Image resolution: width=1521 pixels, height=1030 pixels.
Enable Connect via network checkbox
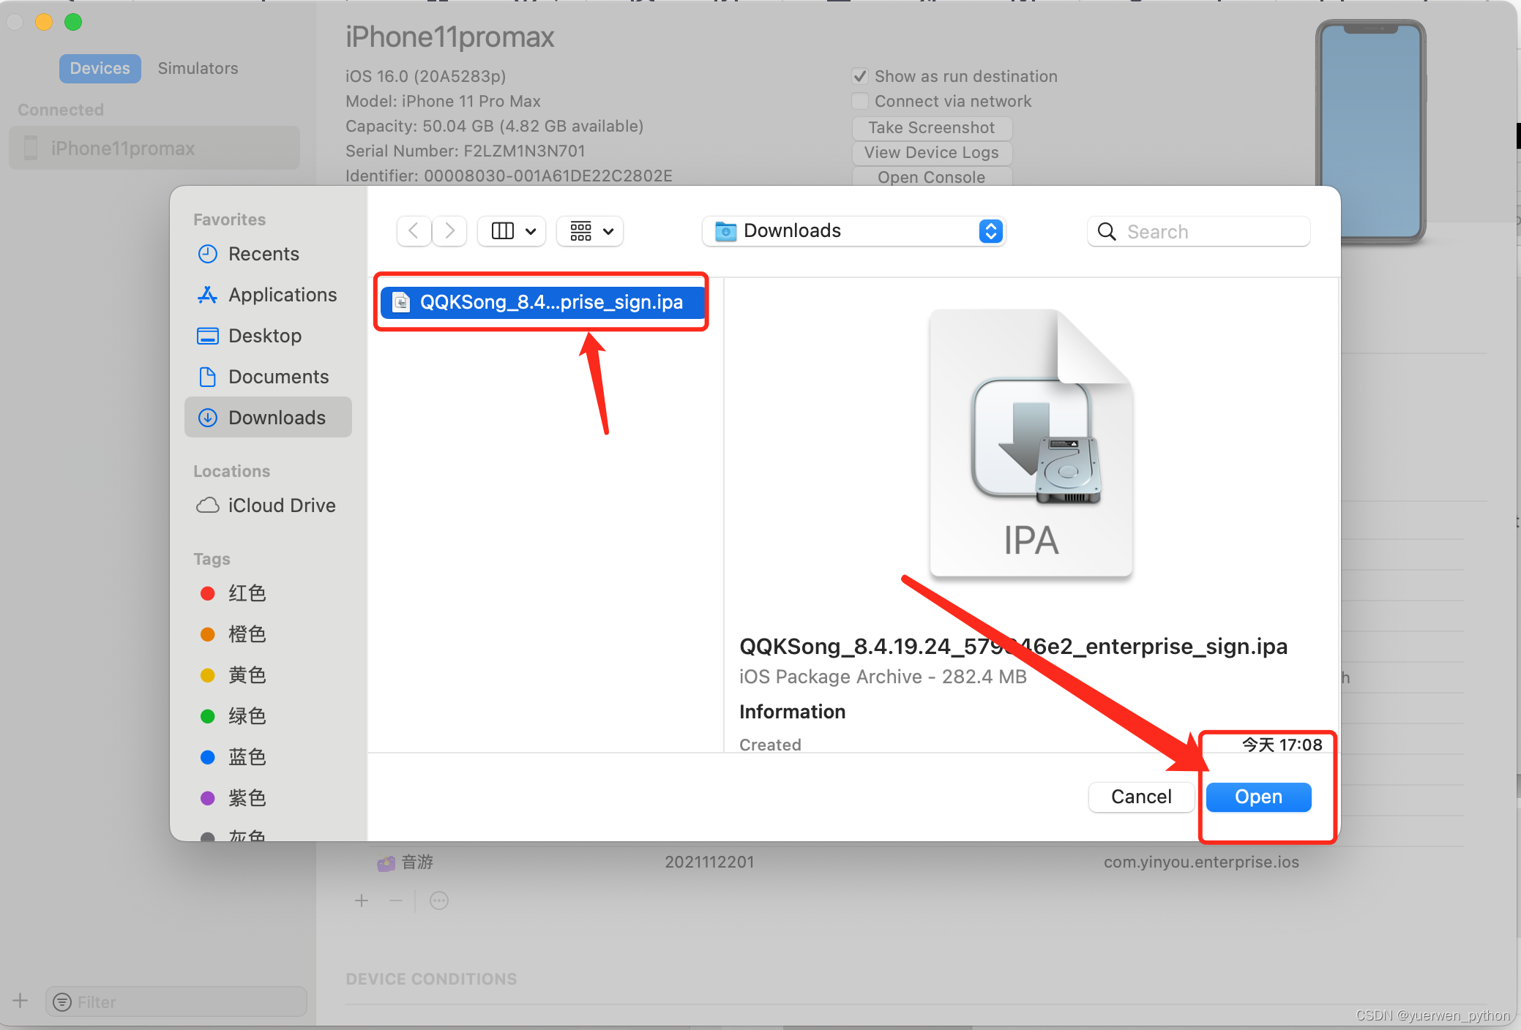(860, 101)
